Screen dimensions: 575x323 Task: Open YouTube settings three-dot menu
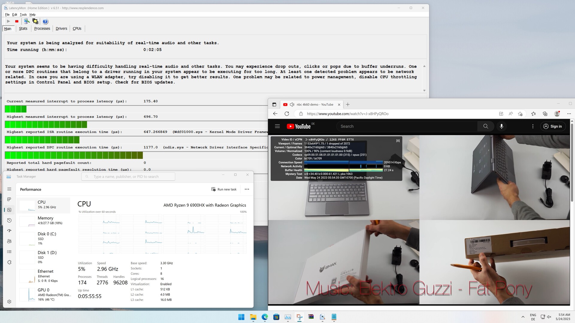[533, 126]
